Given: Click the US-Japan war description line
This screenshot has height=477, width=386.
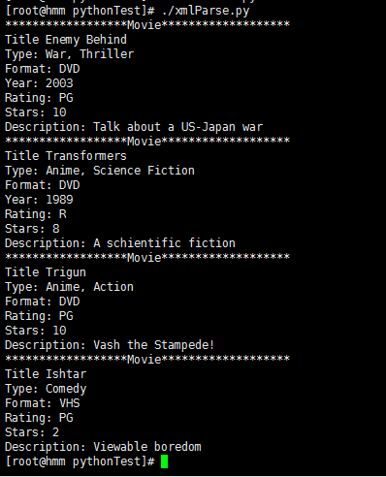Looking at the screenshot, I should (x=134, y=127).
